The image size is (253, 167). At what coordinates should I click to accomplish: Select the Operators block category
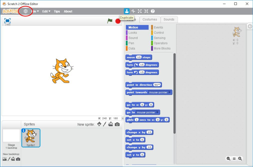tap(160, 43)
